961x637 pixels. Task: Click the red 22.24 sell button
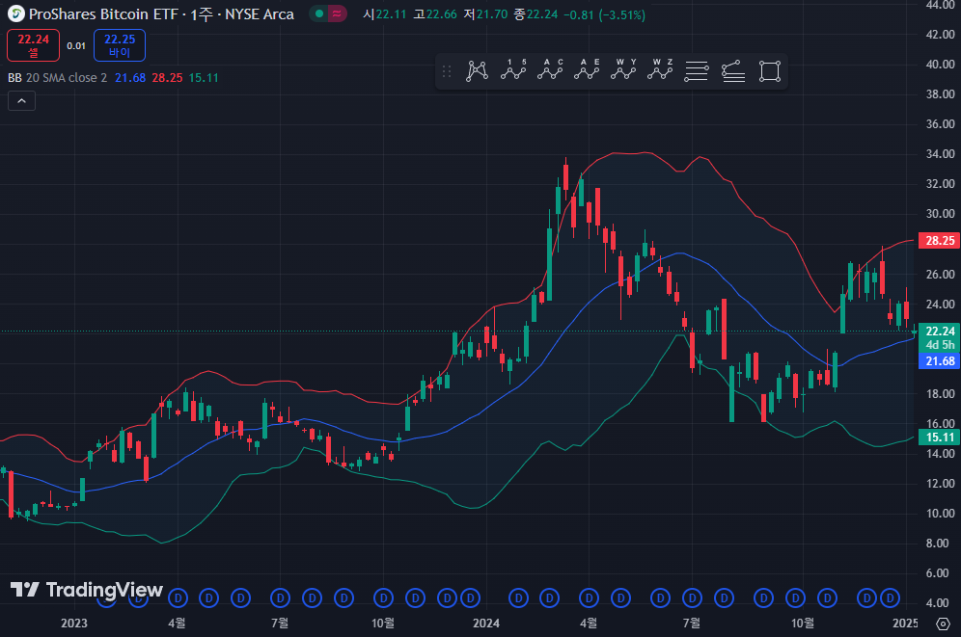(33, 45)
